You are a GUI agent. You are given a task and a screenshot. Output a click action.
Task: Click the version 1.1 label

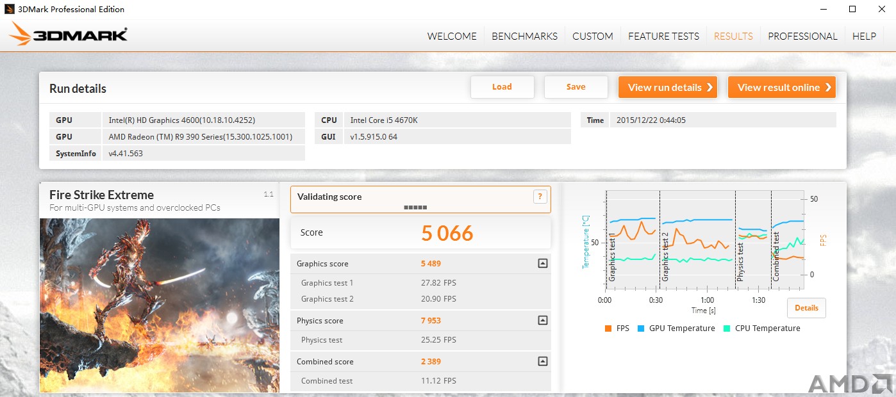point(269,194)
